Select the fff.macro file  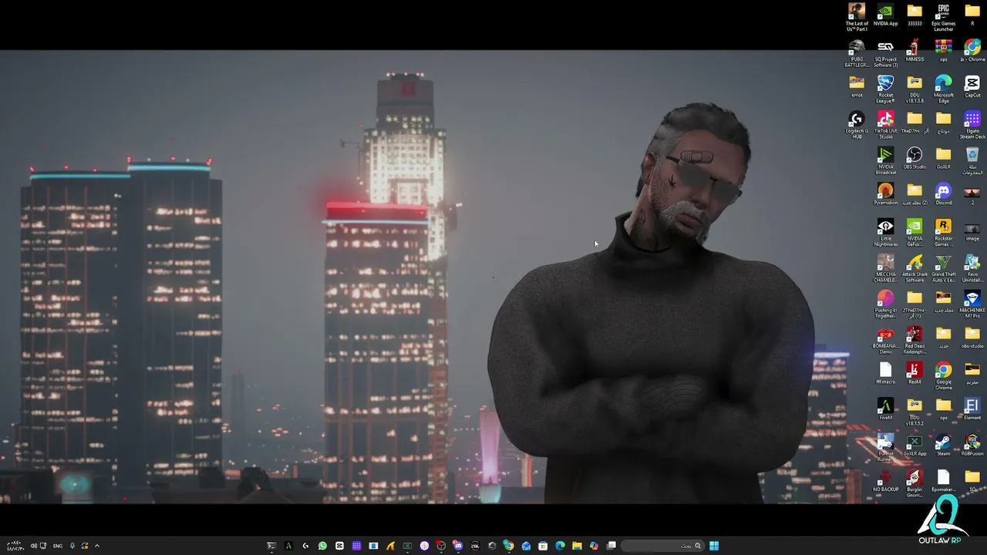tap(885, 372)
